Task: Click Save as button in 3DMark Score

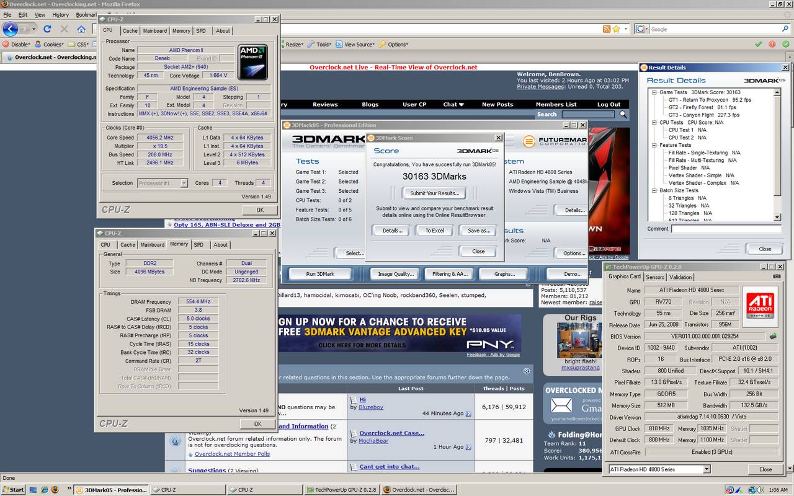Action: (x=478, y=231)
